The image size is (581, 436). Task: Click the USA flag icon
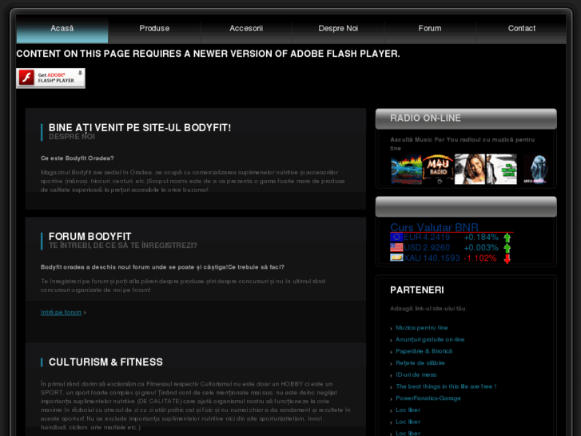click(x=396, y=247)
